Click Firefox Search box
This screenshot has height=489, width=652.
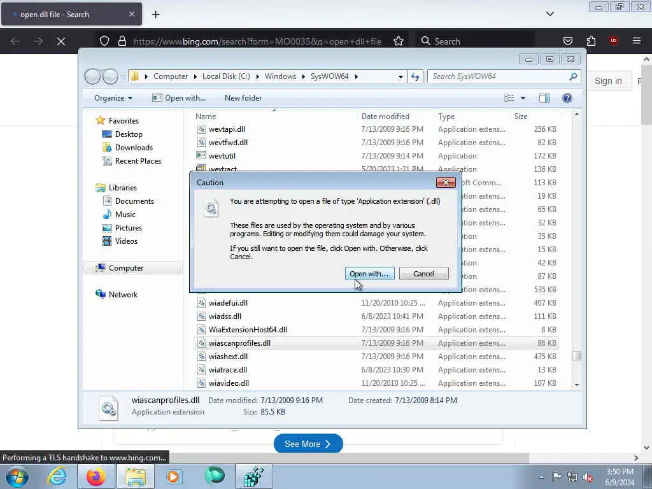(x=475, y=41)
